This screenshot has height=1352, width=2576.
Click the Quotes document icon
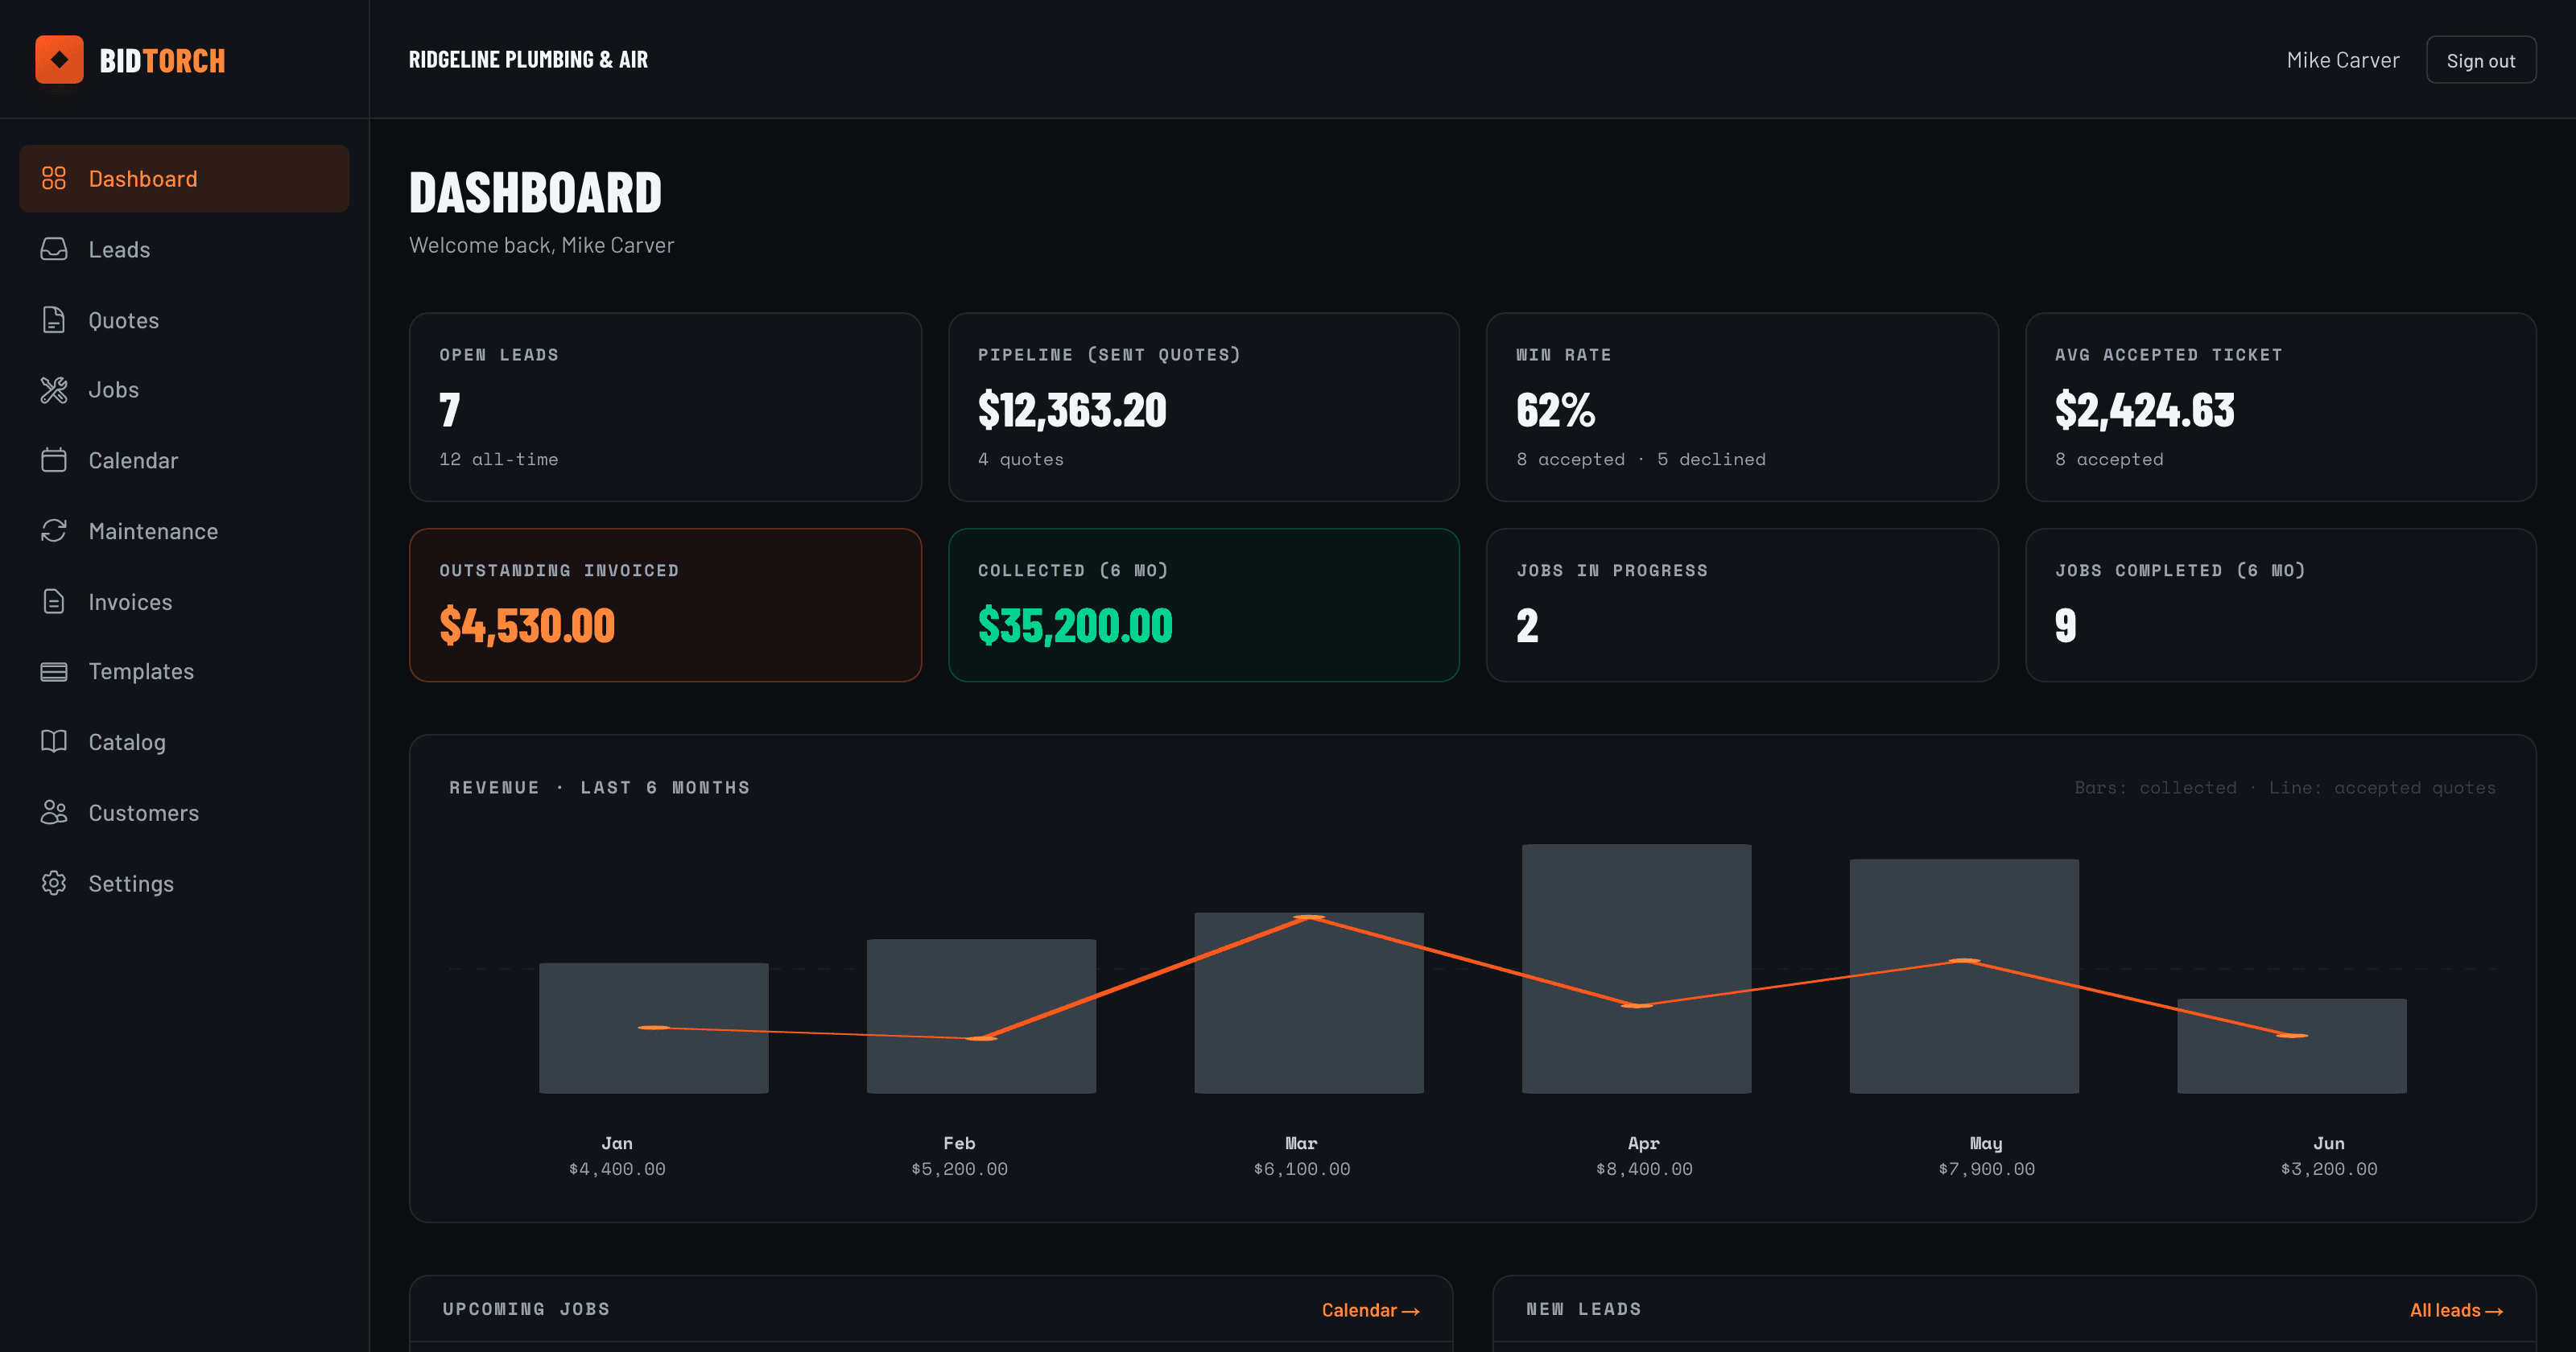click(54, 320)
